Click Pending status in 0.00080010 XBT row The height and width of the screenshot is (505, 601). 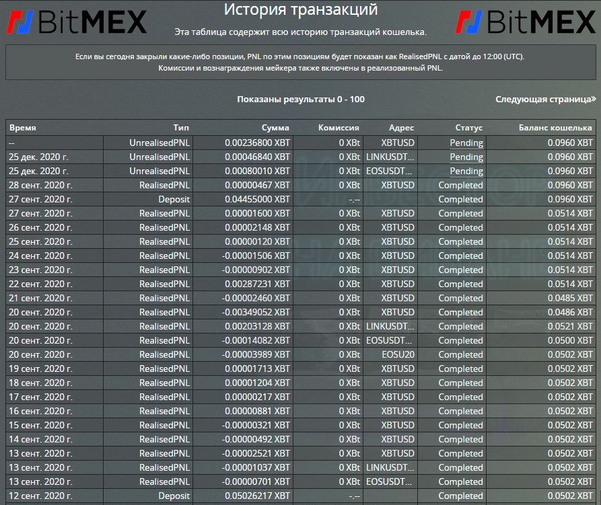[466, 171]
